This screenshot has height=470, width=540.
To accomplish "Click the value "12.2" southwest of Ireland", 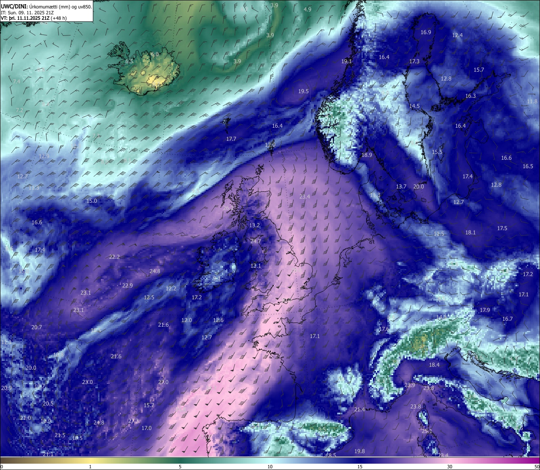I will pyautogui.click(x=171, y=289).
